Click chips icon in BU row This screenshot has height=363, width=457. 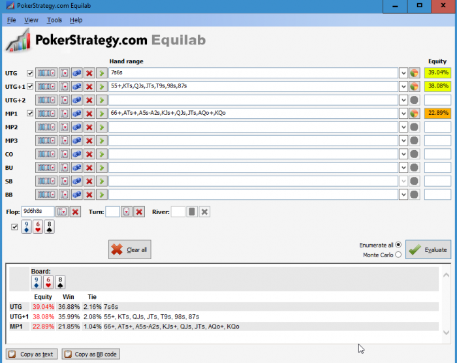pyautogui.click(x=77, y=167)
